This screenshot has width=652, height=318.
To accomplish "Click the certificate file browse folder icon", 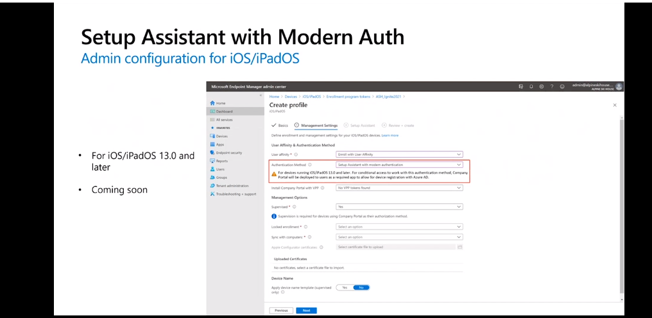I will pos(460,247).
